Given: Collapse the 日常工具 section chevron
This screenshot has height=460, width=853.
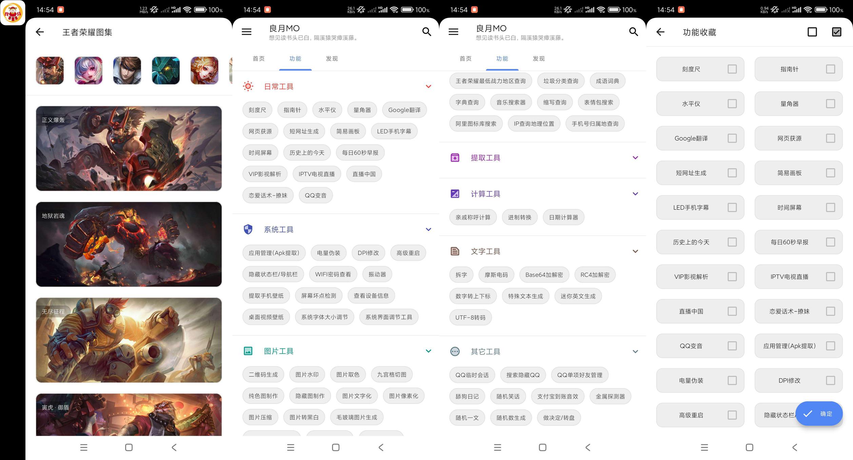Looking at the screenshot, I should 428,86.
